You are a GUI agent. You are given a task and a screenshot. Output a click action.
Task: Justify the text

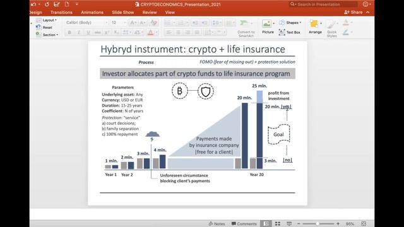pos(197,32)
